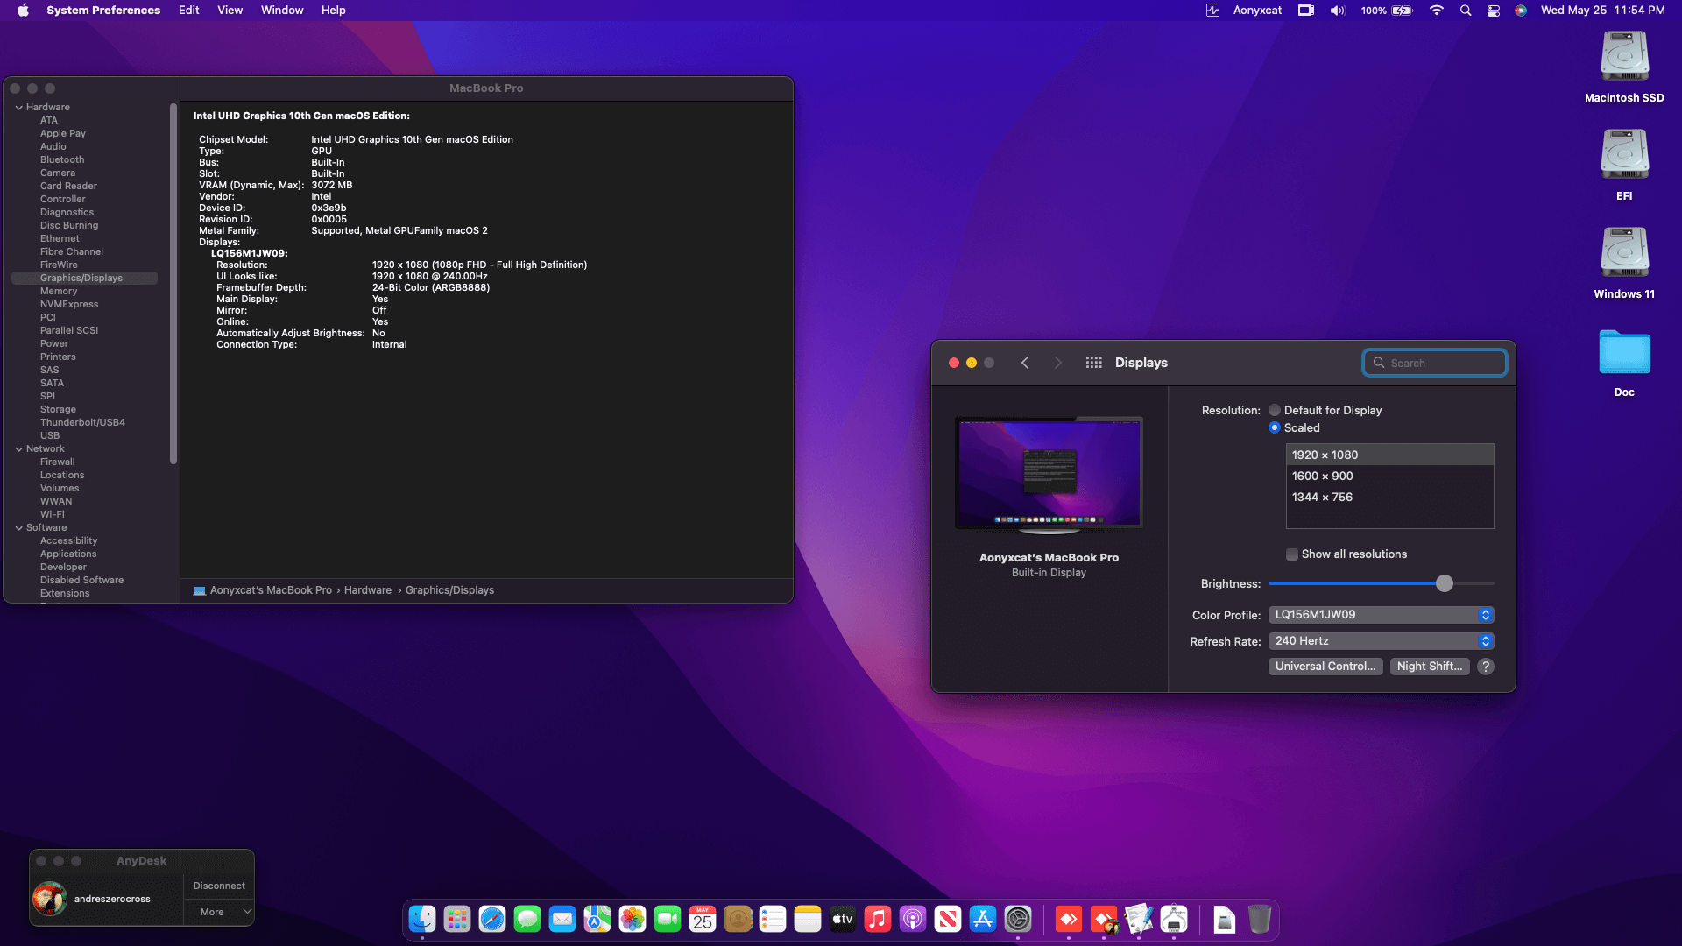Go back in System Preferences
The height and width of the screenshot is (946, 1682).
(x=1025, y=363)
